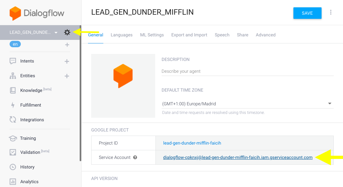This screenshot has width=343, height=187.
Task: Click the 'Project ID' label cell
Action: tap(124, 143)
